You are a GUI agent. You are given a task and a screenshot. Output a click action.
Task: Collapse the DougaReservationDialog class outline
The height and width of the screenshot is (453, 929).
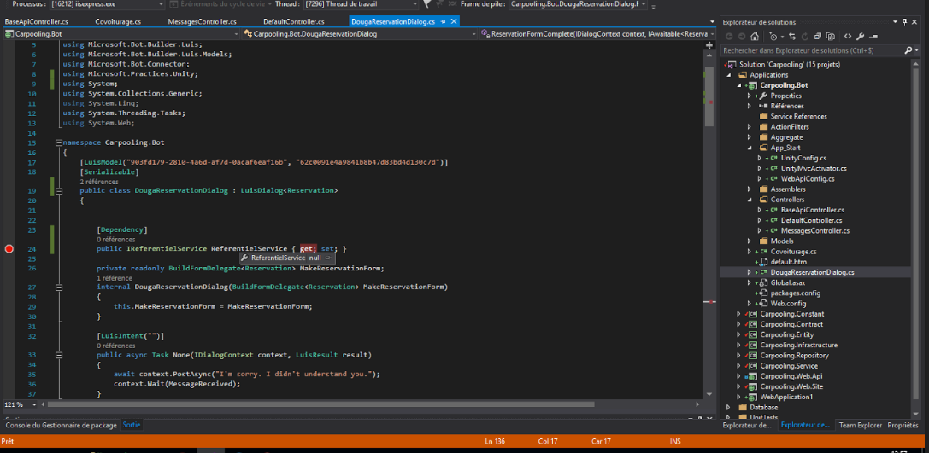(x=59, y=191)
